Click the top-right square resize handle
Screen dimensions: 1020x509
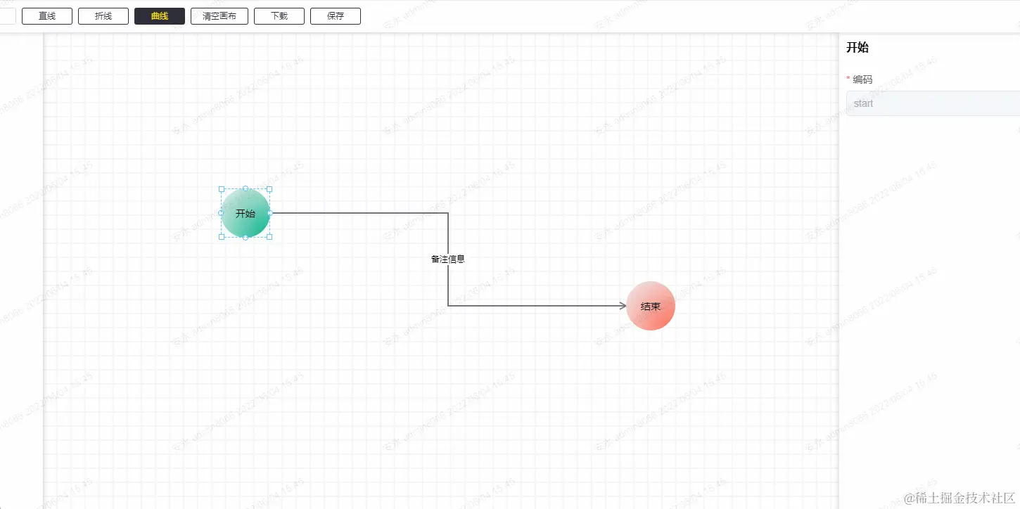pos(269,189)
